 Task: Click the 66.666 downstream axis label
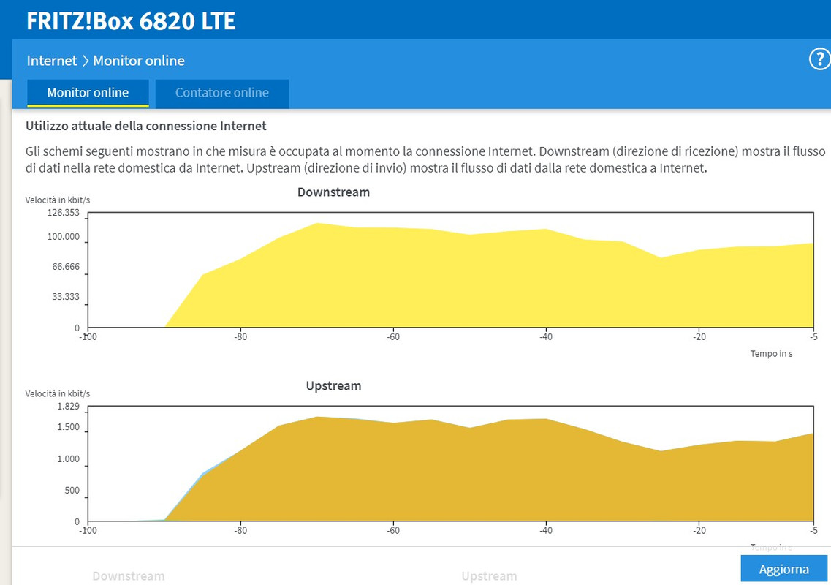tap(66, 266)
